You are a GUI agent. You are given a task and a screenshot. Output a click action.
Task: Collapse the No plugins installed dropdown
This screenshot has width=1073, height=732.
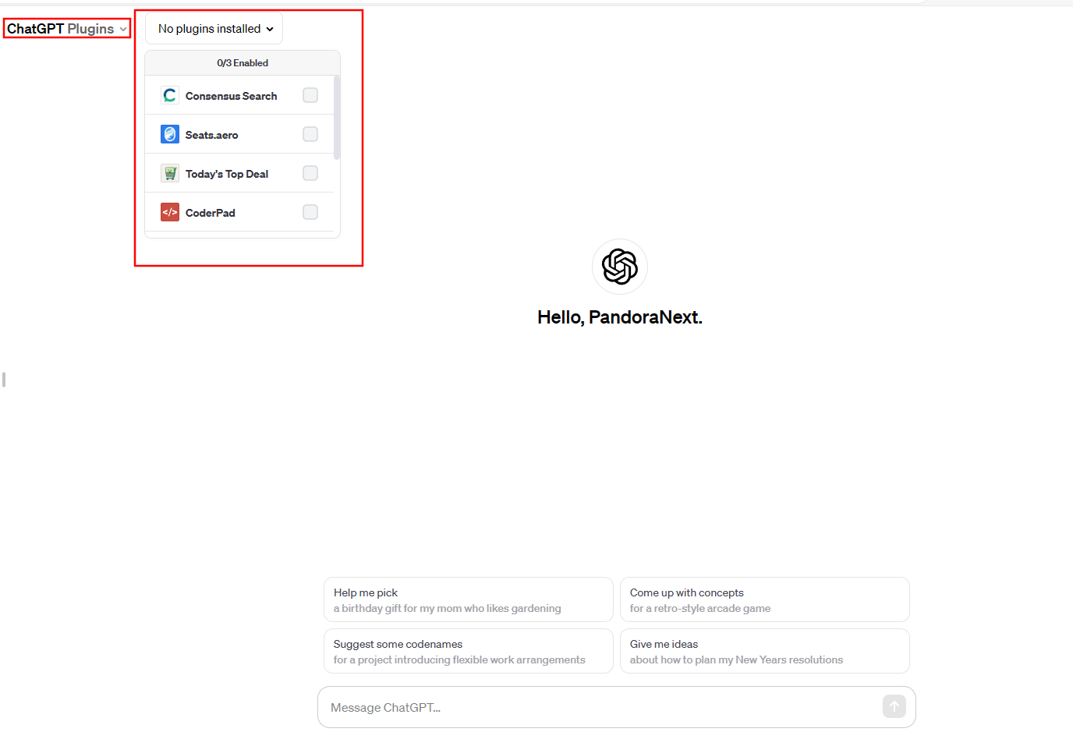point(214,29)
